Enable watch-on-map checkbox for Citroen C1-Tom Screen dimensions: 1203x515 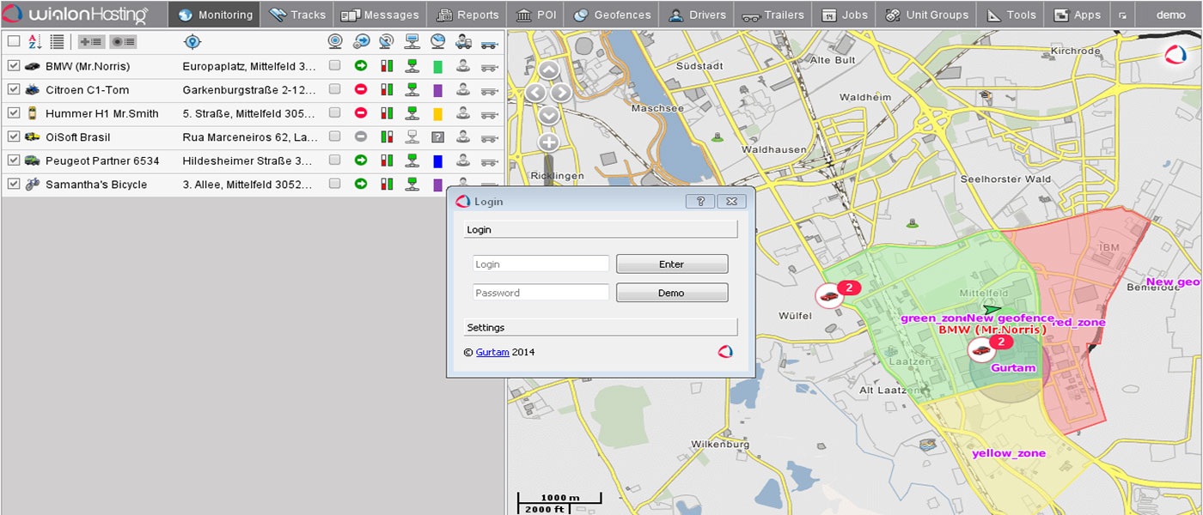pos(334,89)
